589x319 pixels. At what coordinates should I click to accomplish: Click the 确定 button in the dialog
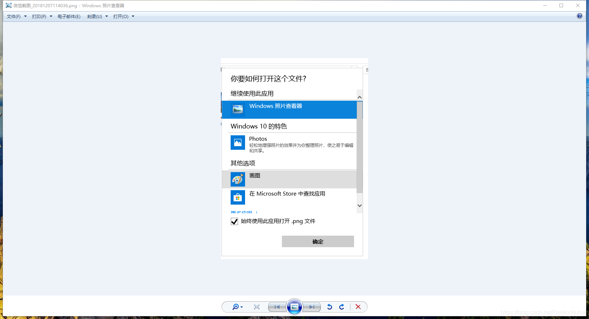(318, 241)
